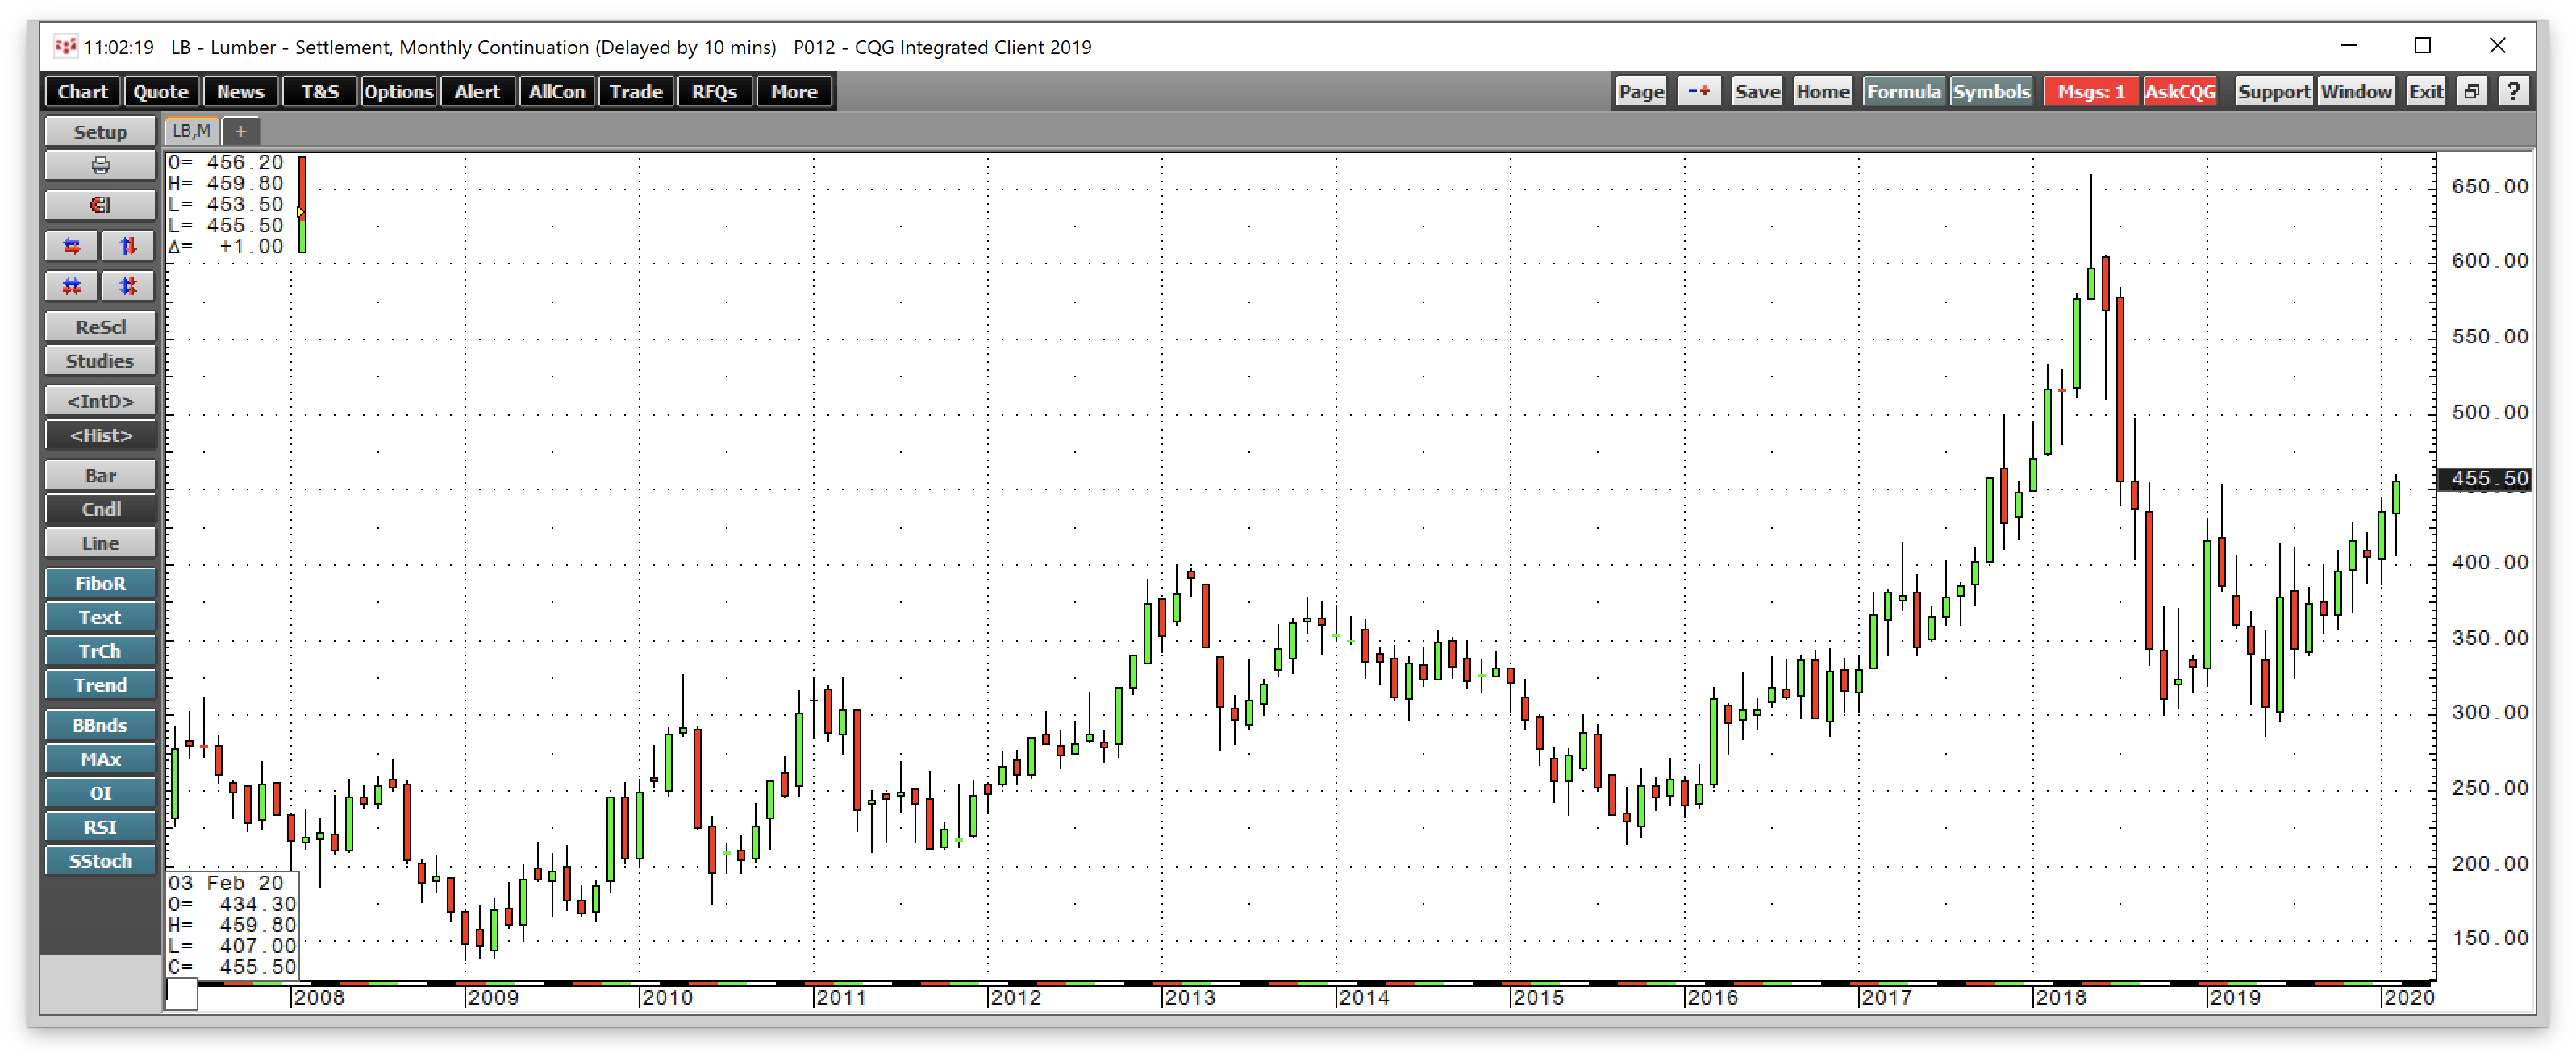Enable Line chart style
Screen dimensions: 2576x1061
click(100, 543)
